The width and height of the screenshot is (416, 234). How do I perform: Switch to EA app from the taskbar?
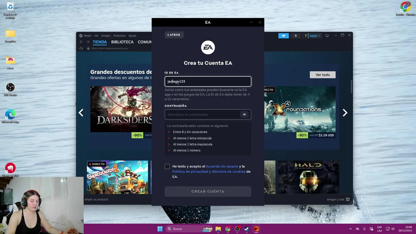256,229
